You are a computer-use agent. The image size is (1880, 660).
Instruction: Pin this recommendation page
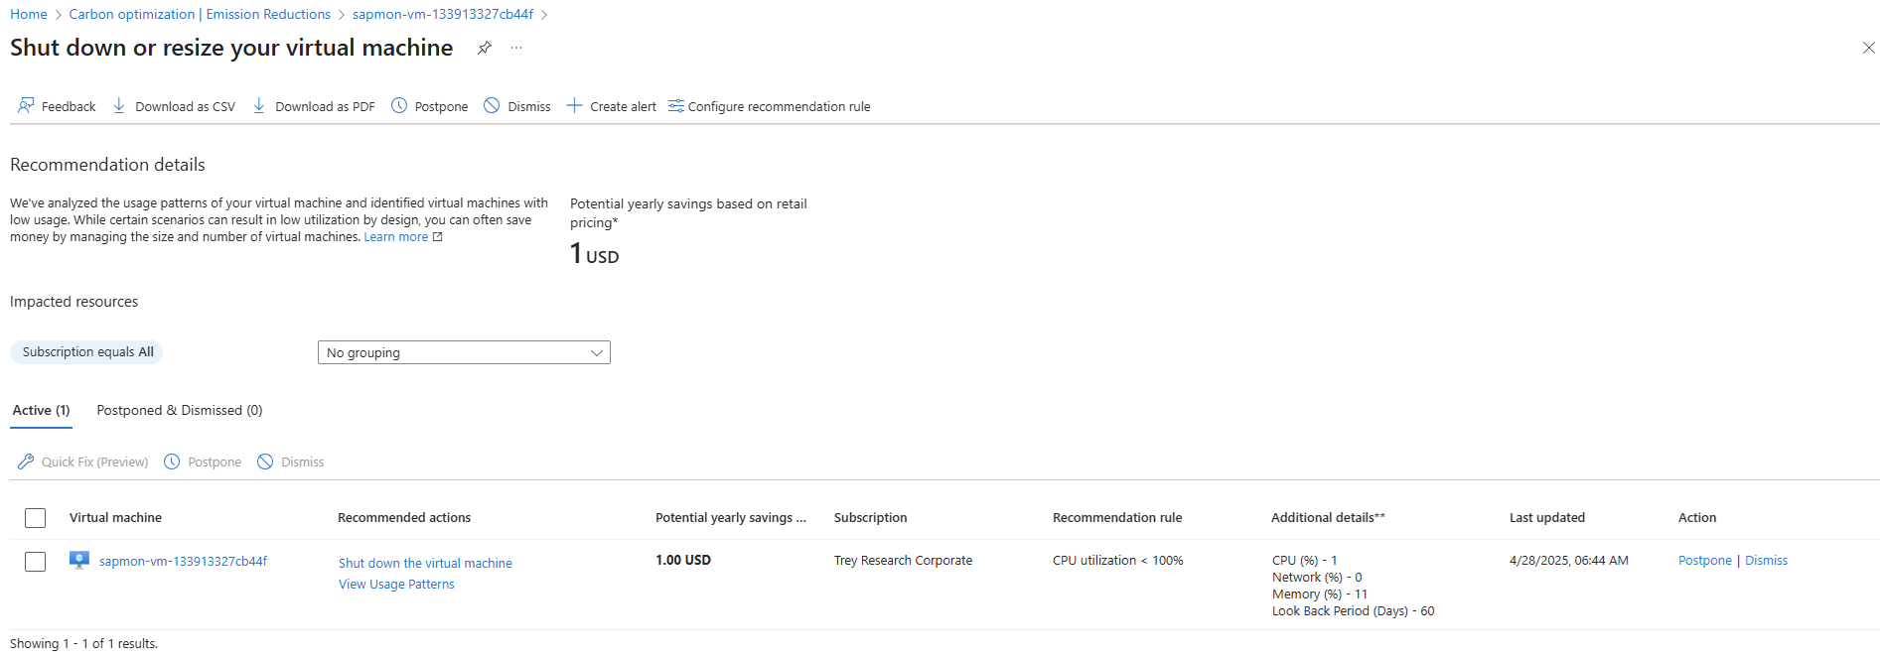pyautogui.click(x=485, y=48)
